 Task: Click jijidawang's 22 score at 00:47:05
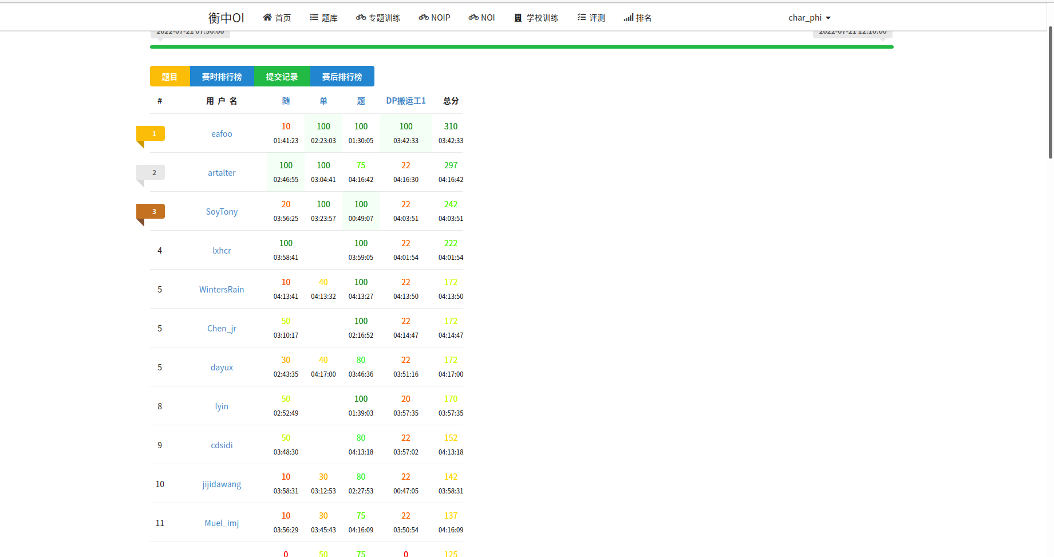point(406,476)
